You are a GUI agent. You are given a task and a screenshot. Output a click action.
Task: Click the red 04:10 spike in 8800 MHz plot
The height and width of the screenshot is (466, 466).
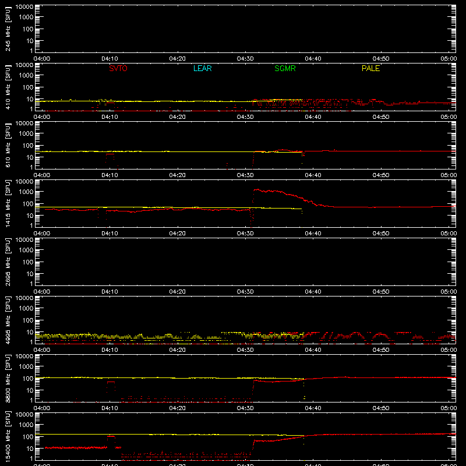tap(111, 382)
